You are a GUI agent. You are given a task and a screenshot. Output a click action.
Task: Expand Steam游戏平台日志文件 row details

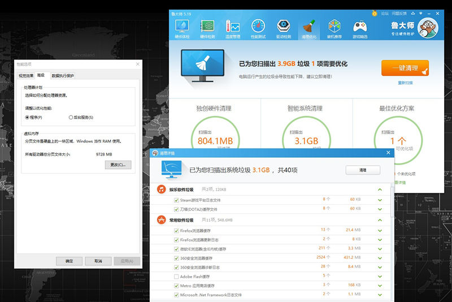coord(380,200)
